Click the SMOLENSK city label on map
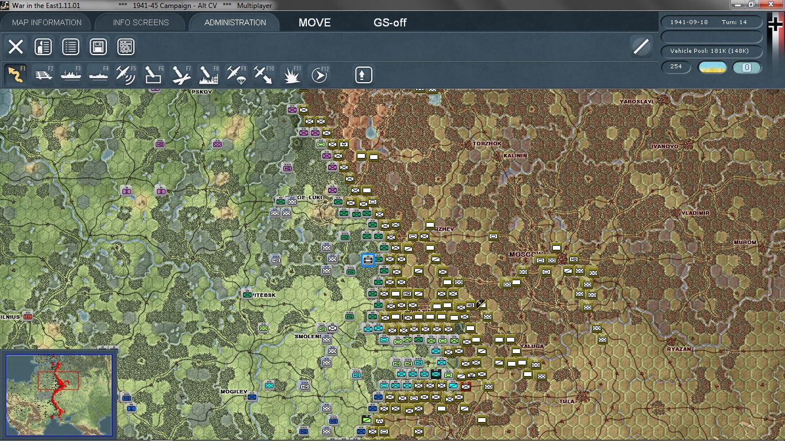The width and height of the screenshot is (785, 441). pyautogui.click(x=309, y=336)
